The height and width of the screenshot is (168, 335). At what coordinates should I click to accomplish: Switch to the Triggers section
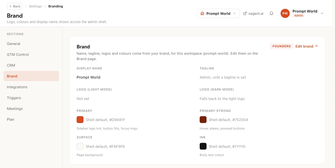point(31,98)
